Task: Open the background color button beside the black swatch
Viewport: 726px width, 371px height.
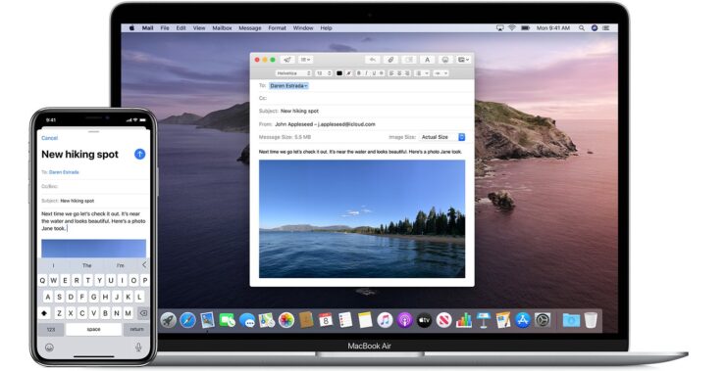Action: [x=348, y=73]
